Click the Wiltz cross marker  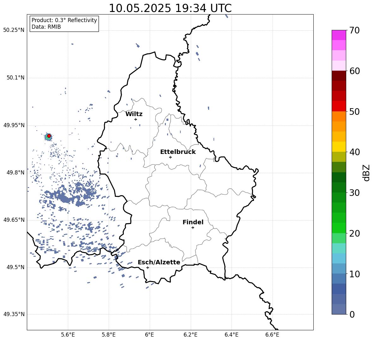pos(136,119)
